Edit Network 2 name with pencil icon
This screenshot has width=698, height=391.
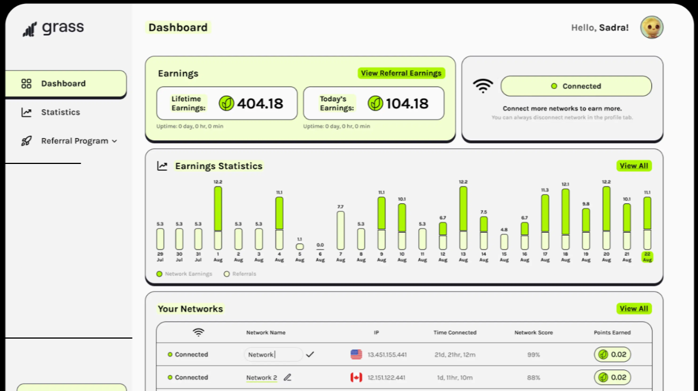click(x=288, y=377)
